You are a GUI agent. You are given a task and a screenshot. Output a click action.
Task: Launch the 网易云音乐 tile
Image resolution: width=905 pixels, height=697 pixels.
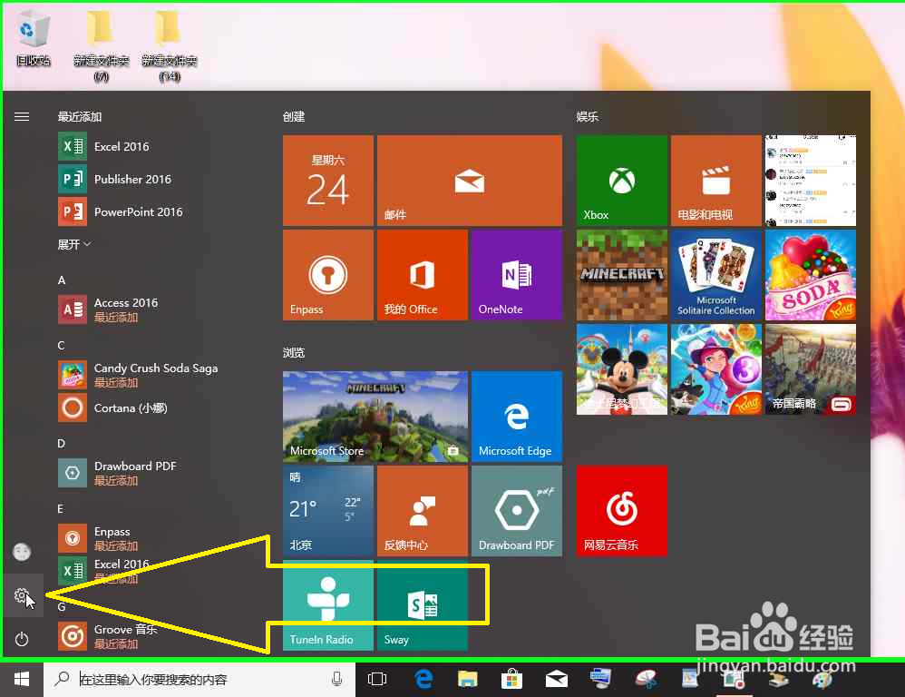tap(621, 511)
